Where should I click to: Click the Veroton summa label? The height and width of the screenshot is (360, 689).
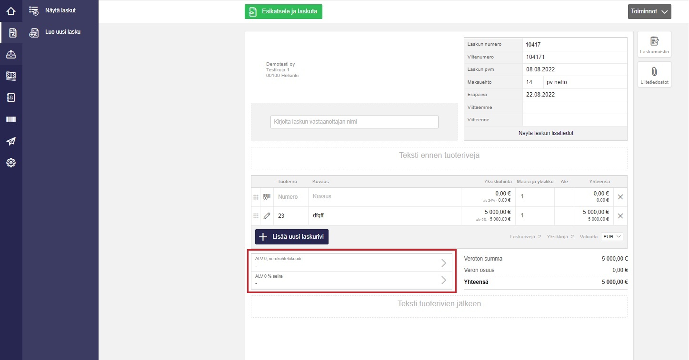483,259
